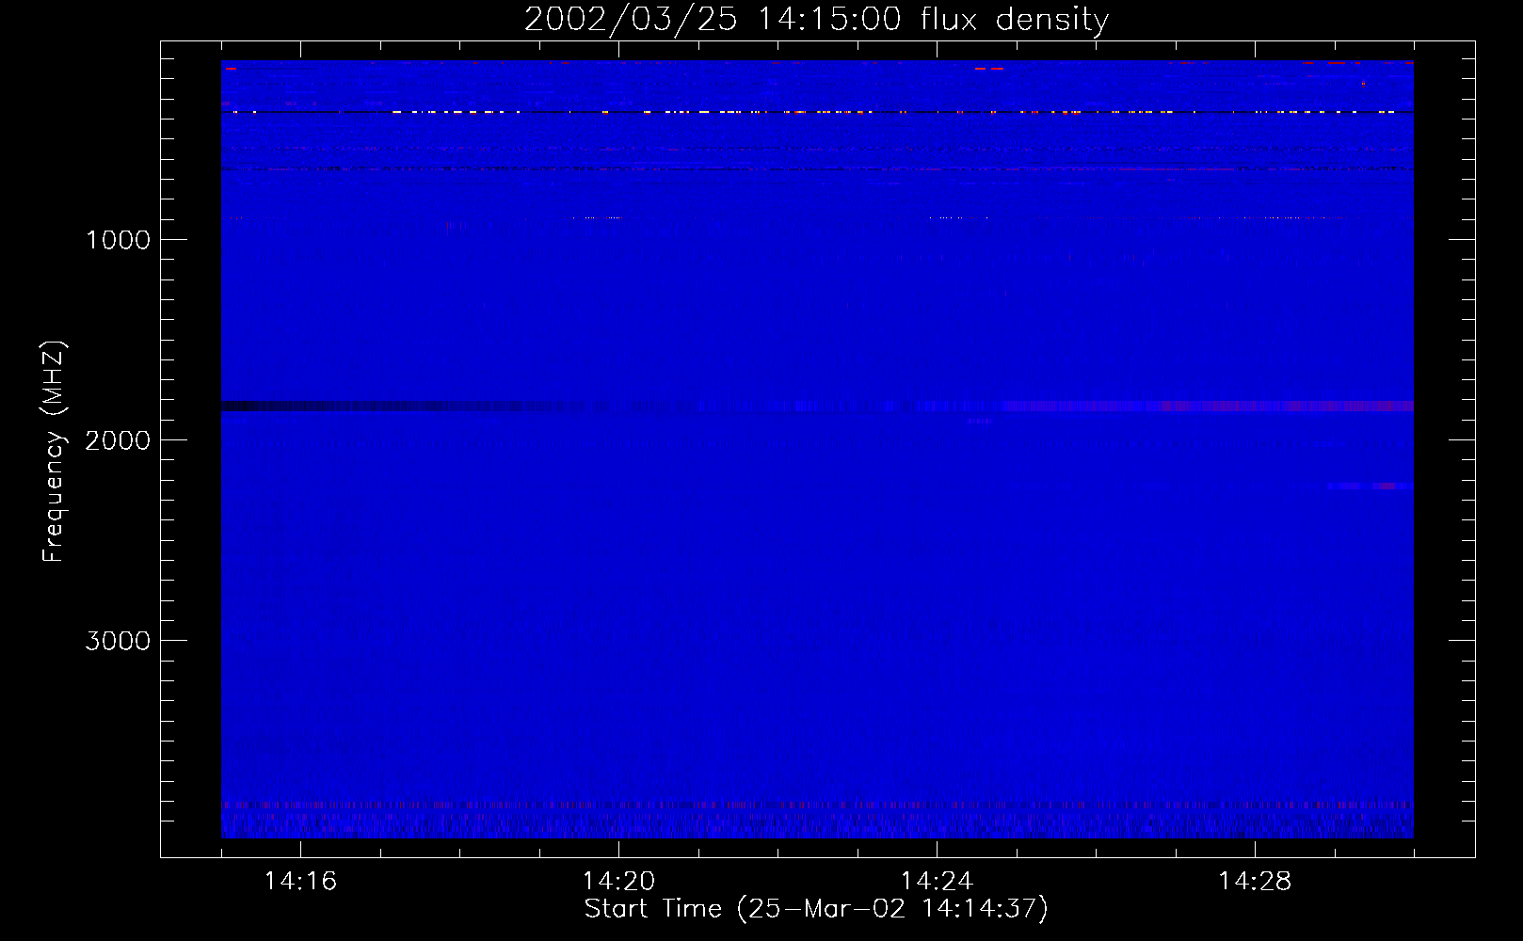Click the black margin left of the spectrogram data
Screen dimensions: 1523x941
(191, 452)
